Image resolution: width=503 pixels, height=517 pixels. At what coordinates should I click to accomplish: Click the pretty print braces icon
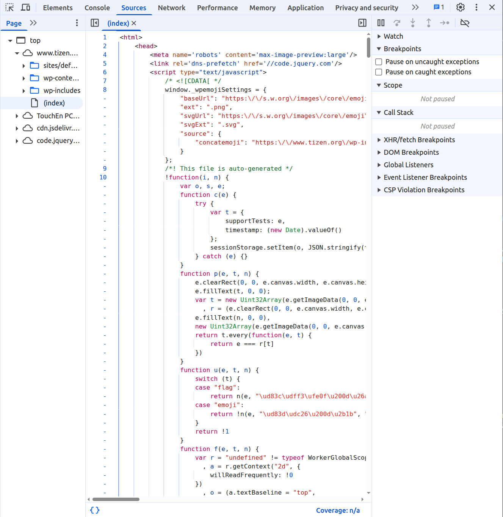(95, 510)
